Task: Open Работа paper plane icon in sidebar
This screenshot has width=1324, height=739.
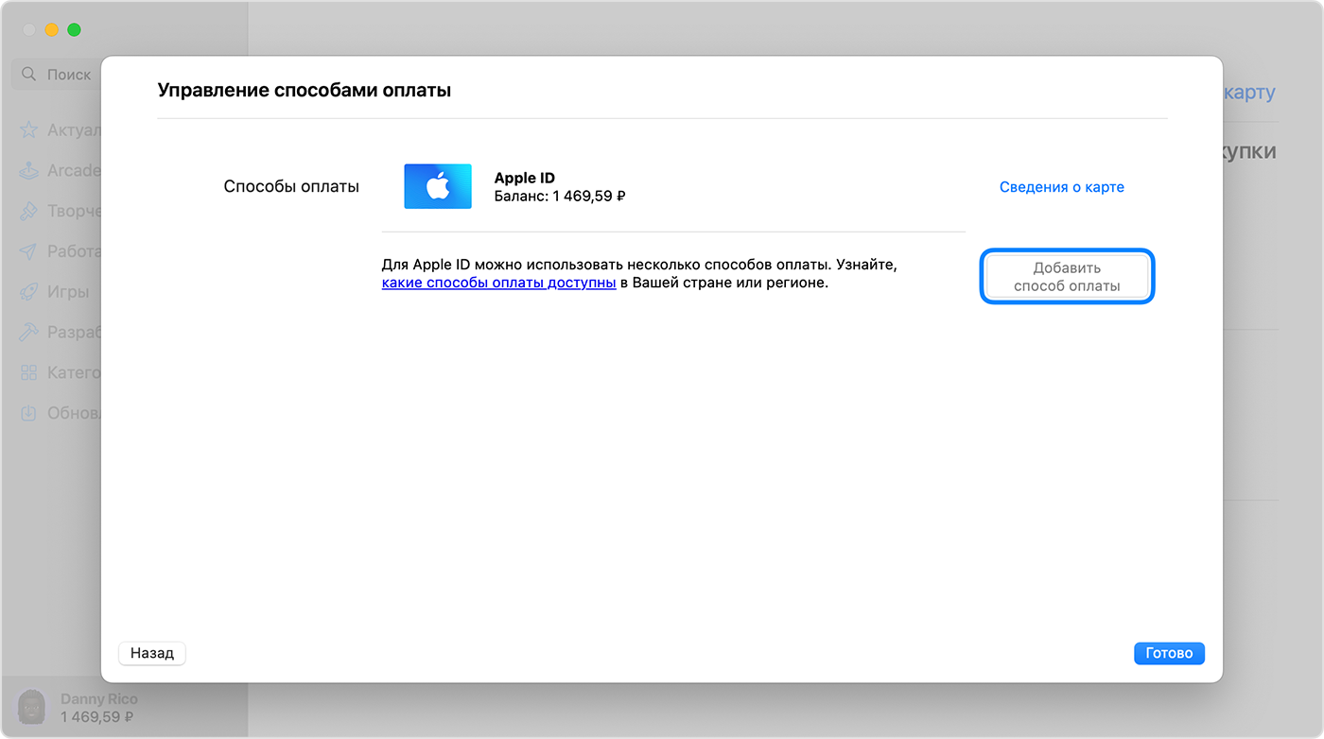Action: click(x=29, y=251)
